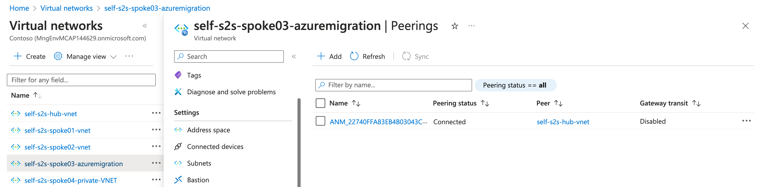This screenshot has width=762, height=187.
Task: Click the Peering status filter pill
Action: (x=515, y=85)
